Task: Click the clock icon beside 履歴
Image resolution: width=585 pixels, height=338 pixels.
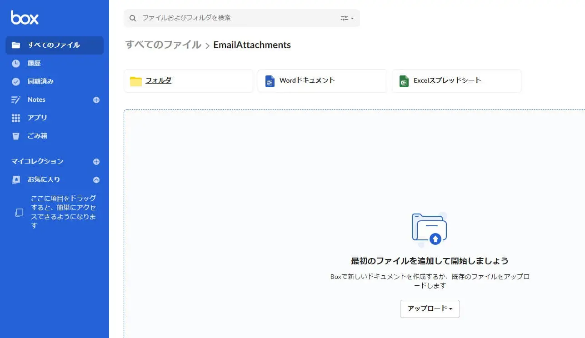Action: (x=16, y=64)
